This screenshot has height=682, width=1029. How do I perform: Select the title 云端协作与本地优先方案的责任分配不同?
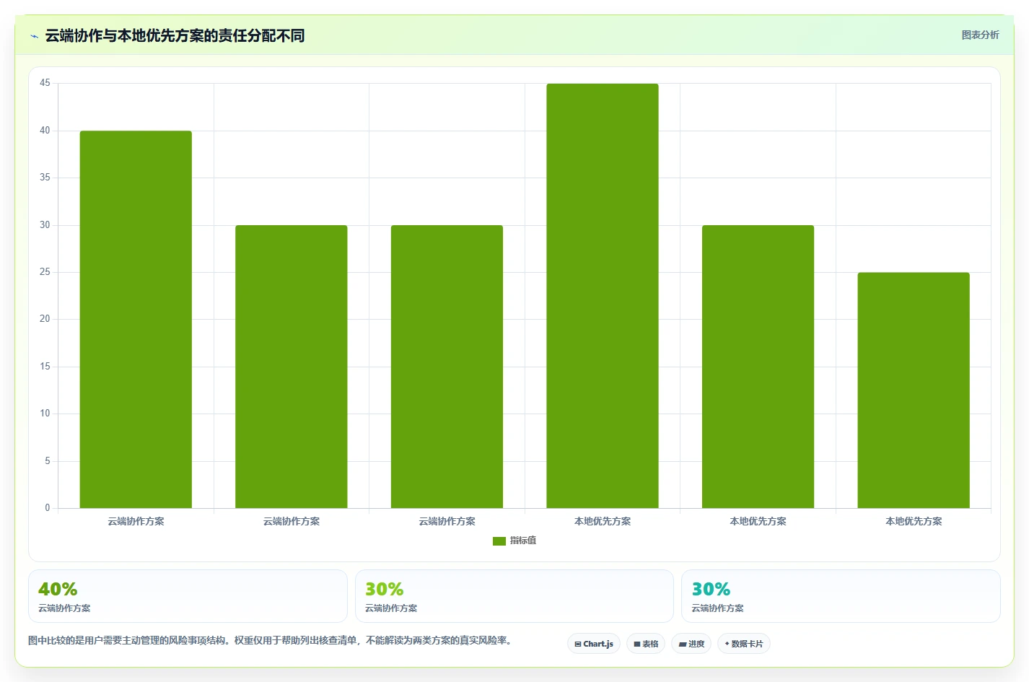(175, 35)
